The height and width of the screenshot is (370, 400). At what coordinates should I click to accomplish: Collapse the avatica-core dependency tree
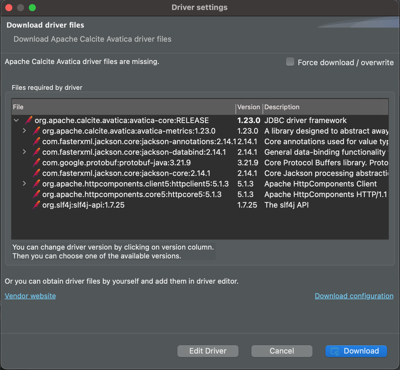coord(16,120)
